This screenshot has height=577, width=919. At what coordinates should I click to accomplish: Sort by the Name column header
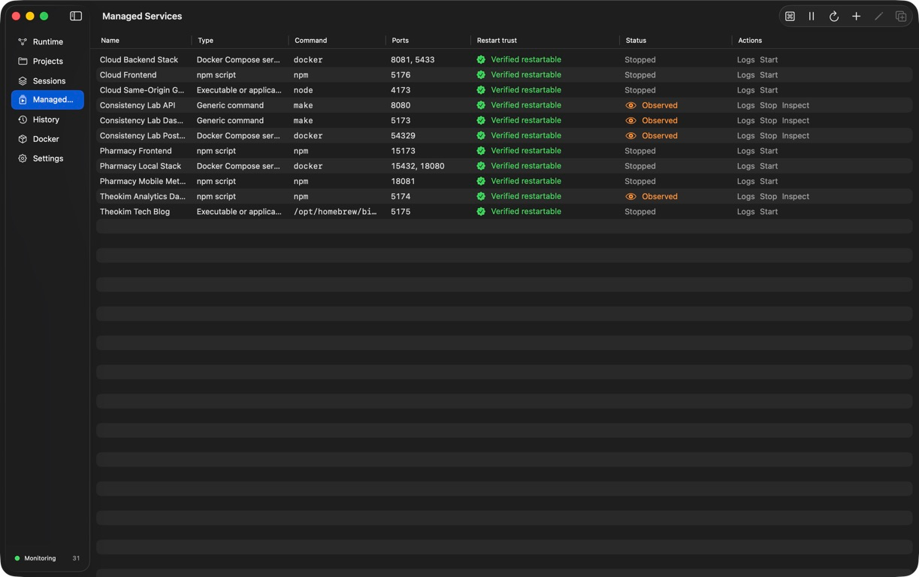110,41
